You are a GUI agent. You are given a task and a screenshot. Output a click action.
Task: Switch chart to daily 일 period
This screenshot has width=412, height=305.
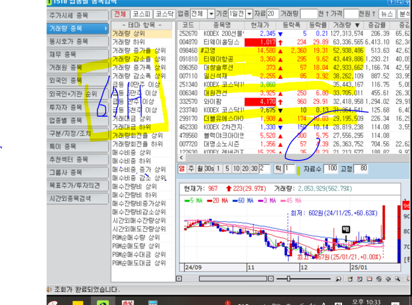click(x=182, y=168)
